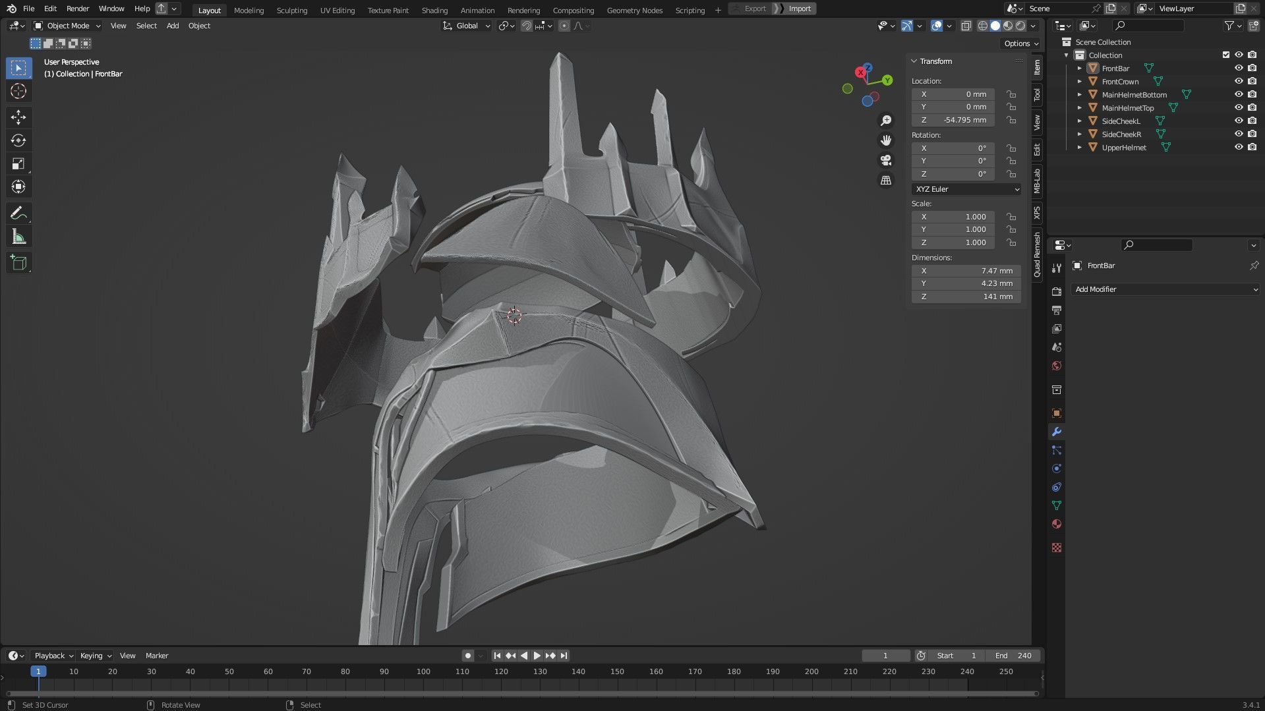Screen dimensions: 1265x711
Task: Switch to the Sculpting workspace tab
Action: 291,10
